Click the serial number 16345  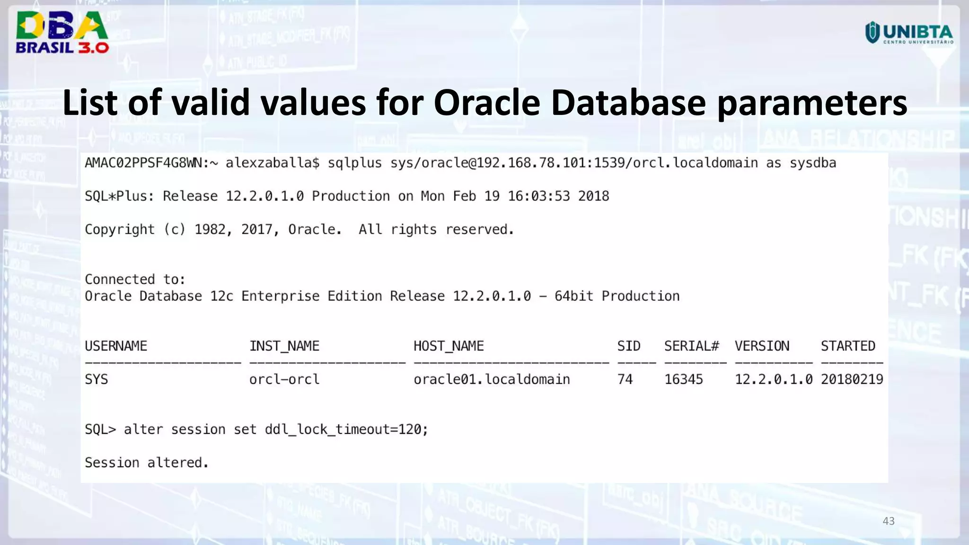683,379
